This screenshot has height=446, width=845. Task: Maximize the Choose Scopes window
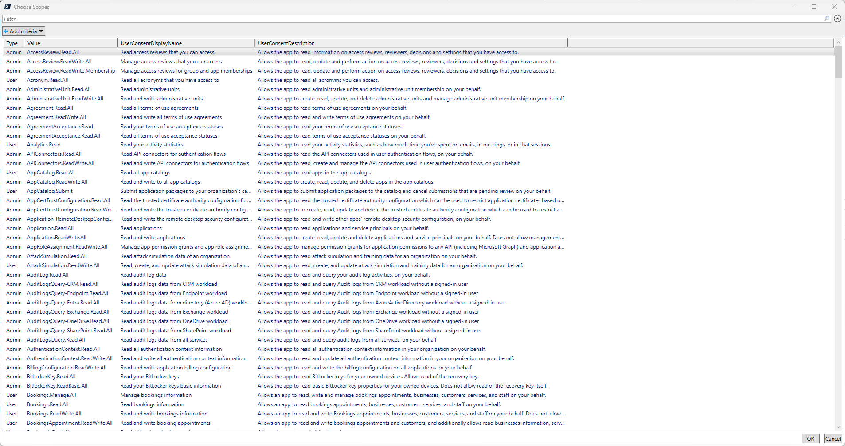814,7
